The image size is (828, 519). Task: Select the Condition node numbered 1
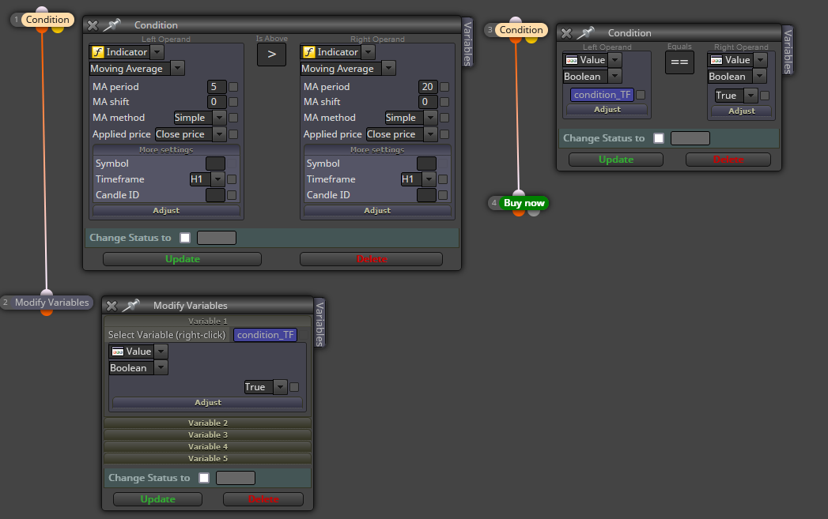coord(47,20)
